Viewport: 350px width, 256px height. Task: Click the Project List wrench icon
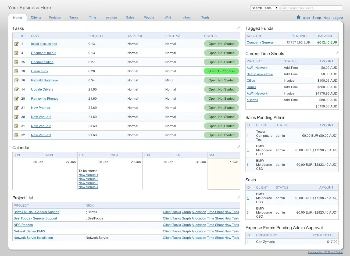(x=238, y=197)
